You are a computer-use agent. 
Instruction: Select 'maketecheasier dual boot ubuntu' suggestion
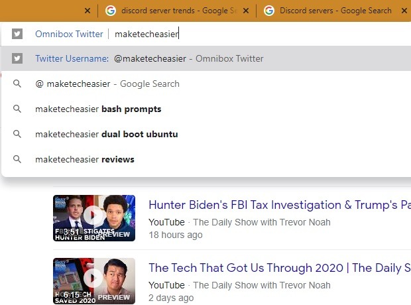(x=206, y=134)
